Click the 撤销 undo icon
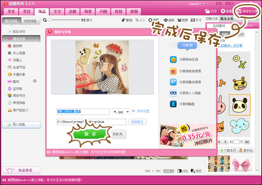Viewport: 262px width, 185px height. click(x=124, y=20)
